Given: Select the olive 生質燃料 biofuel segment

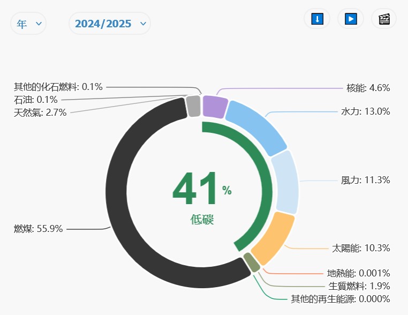Looking at the screenshot, I should click(x=252, y=262).
